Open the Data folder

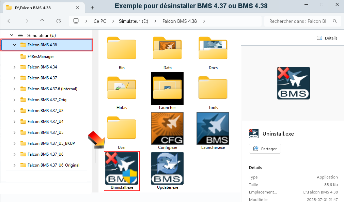pos(167,48)
